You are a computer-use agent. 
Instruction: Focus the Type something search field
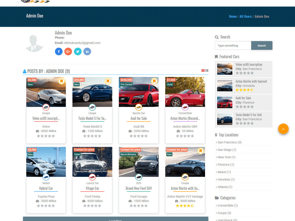pos(233,45)
